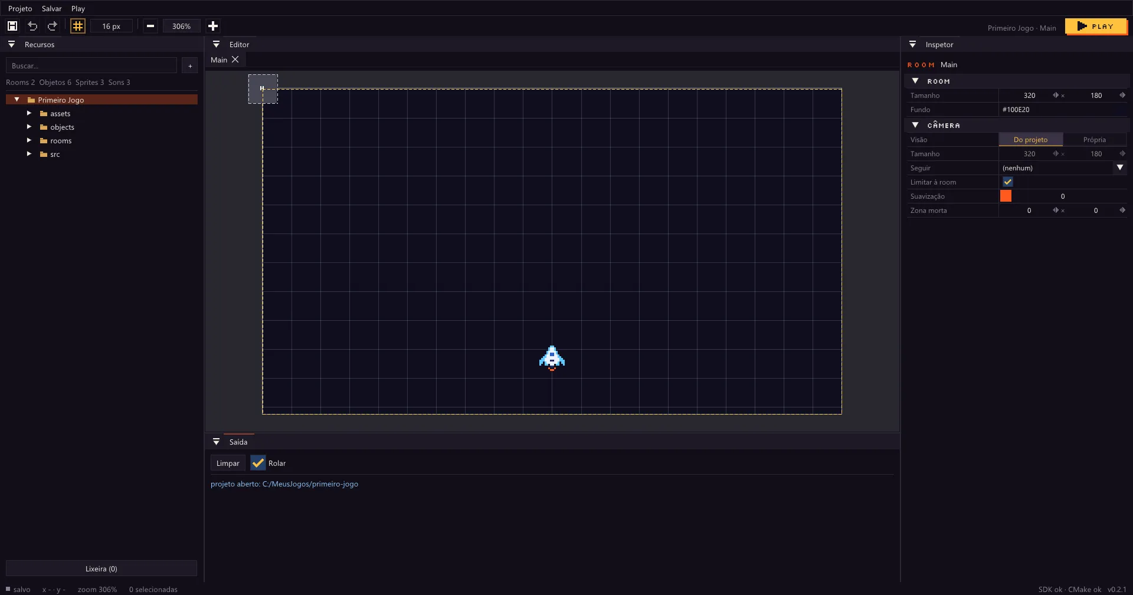Click the undo arrow icon
This screenshot has height=595, width=1133.
point(32,26)
